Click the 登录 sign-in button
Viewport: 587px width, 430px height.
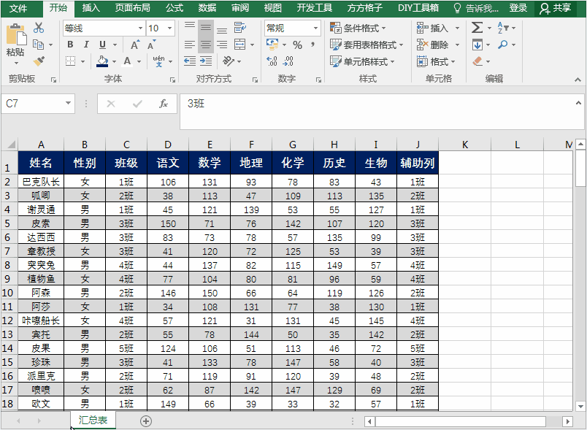coord(518,8)
